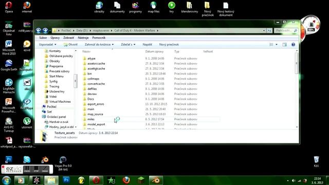Select Prevzaté súbory in the navigation pane

click(x=60, y=71)
